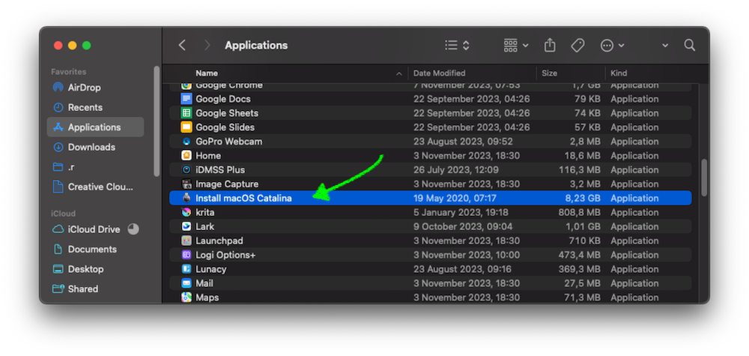Open Creative Cloud item in sidebar
Image resolution: width=749 pixels, height=356 pixels.
point(100,187)
